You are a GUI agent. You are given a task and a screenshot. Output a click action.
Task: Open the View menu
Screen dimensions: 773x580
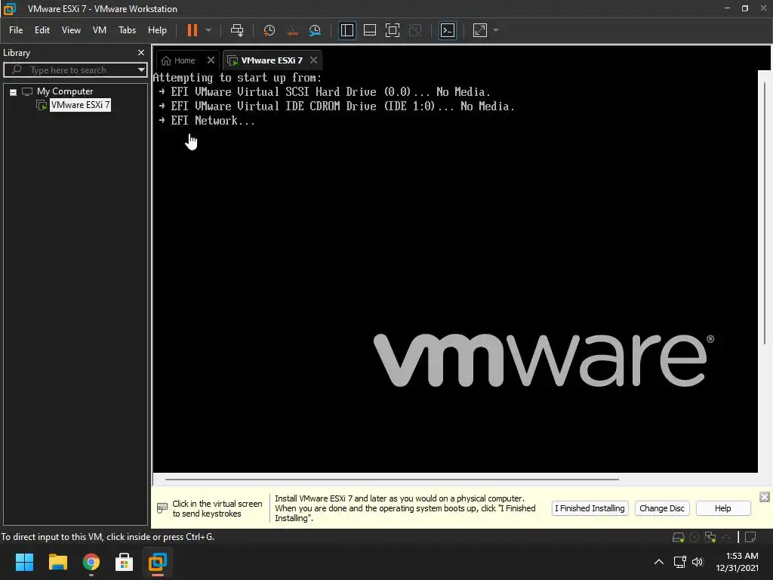click(71, 30)
